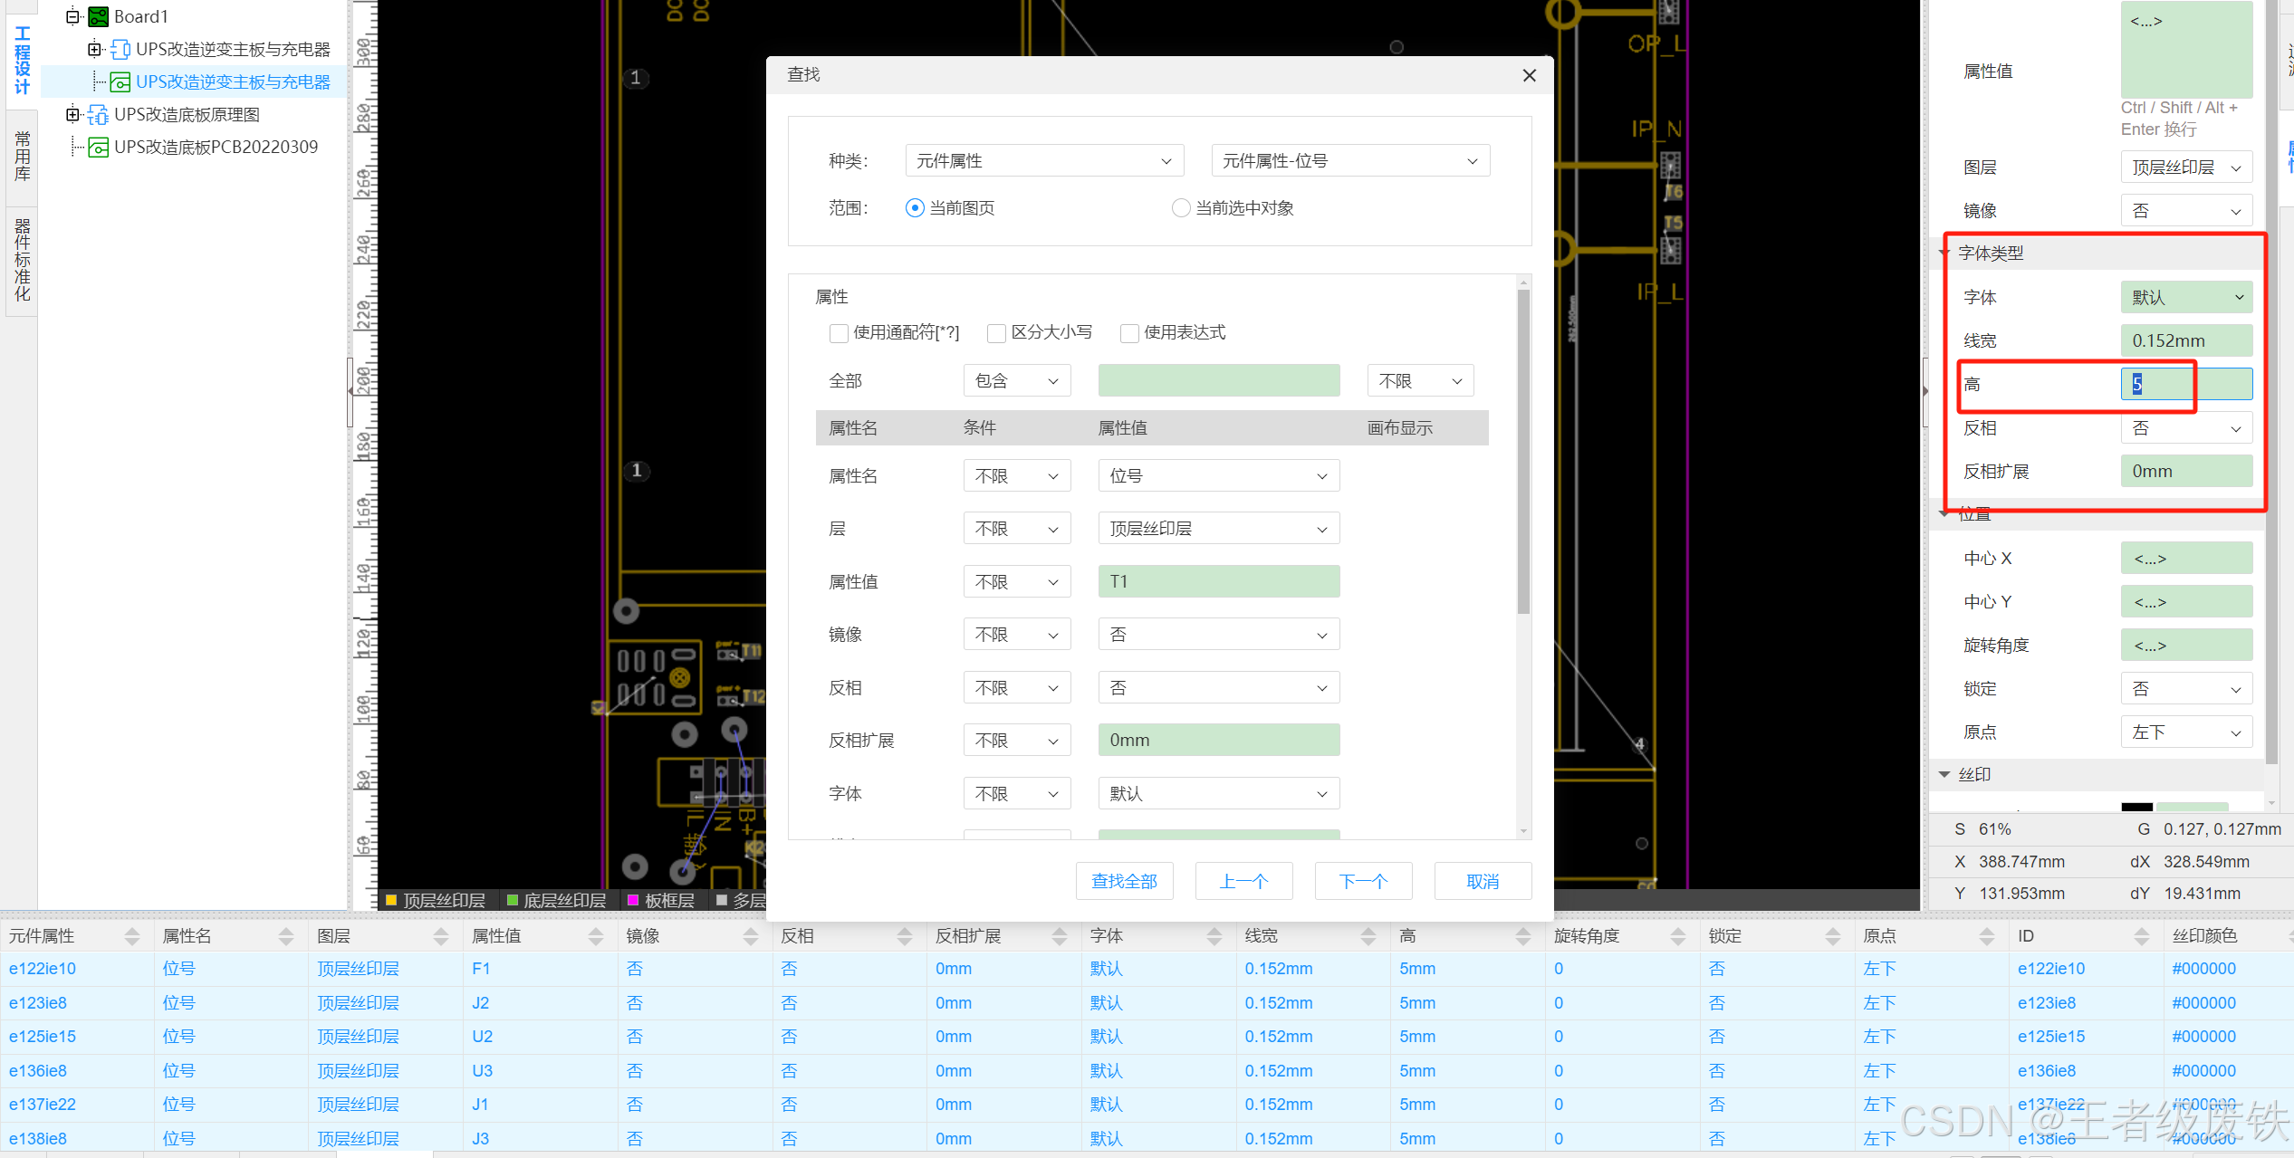Click the 属性值 T1 input field
Viewport: 2294px width, 1158px height.
(1218, 581)
